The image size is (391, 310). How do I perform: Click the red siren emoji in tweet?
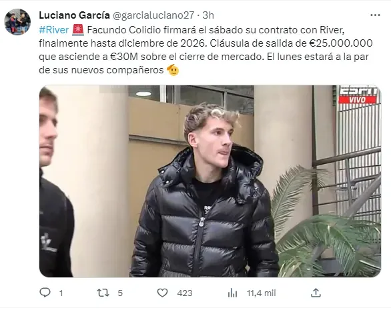[78, 30]
